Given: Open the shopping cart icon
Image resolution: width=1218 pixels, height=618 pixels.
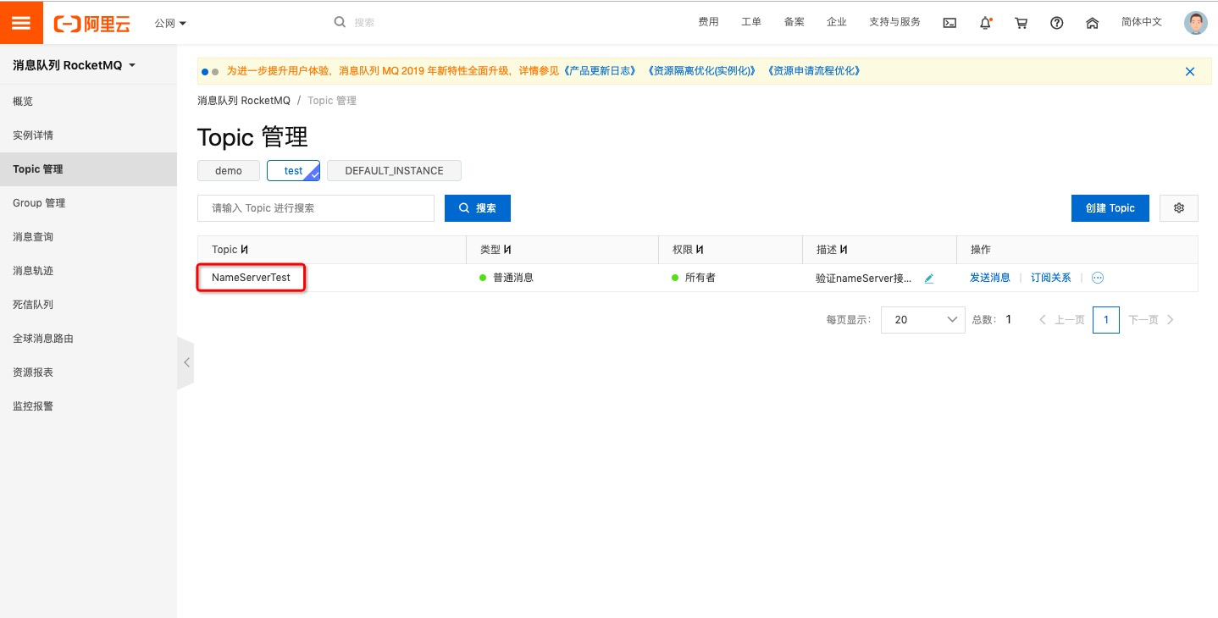Looking at the screenshot, I should tap(1021, 23).
